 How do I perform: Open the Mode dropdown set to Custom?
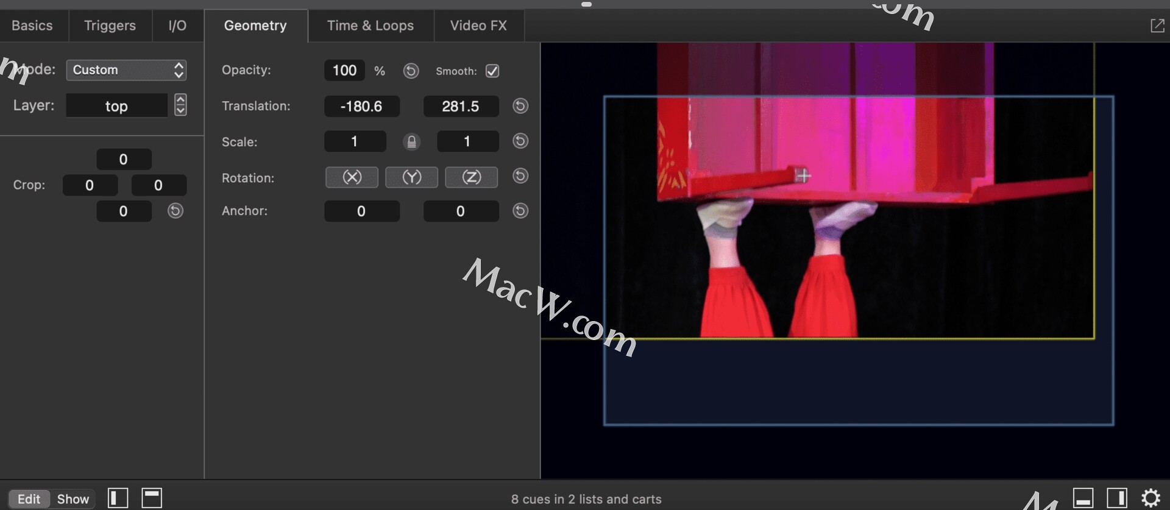point(126,70)
